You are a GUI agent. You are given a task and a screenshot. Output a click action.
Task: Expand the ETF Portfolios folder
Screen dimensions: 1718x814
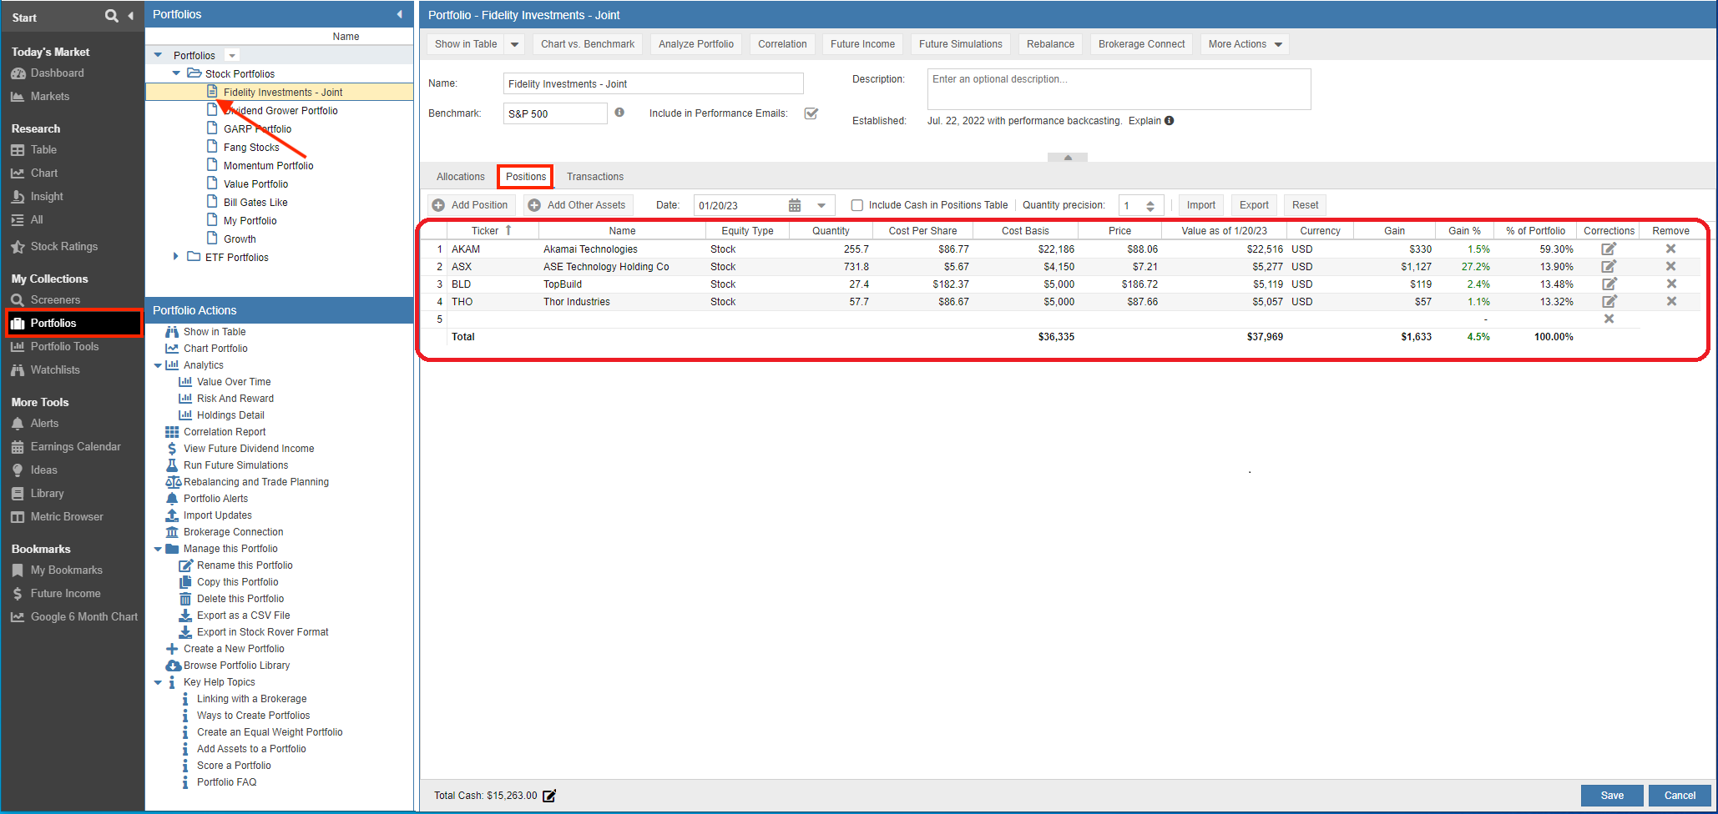coord(175,257)
